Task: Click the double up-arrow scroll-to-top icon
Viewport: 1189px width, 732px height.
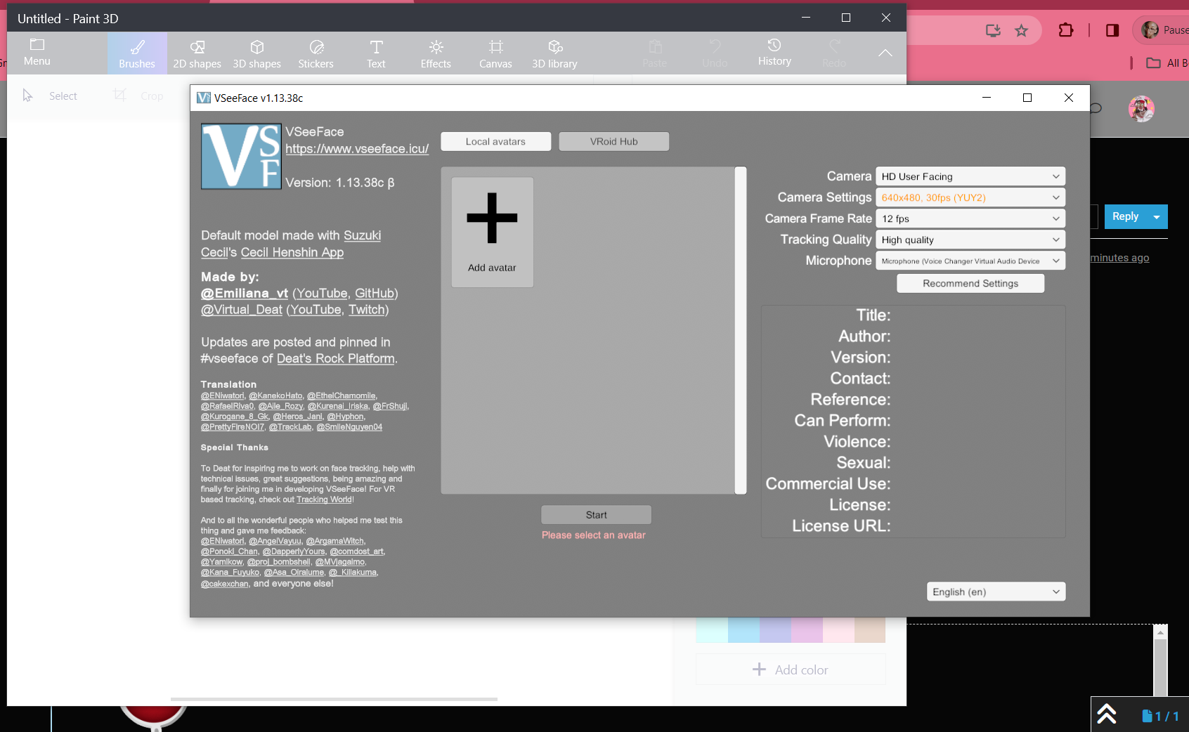Action: pyautogui.click(x=1107, y=714)
